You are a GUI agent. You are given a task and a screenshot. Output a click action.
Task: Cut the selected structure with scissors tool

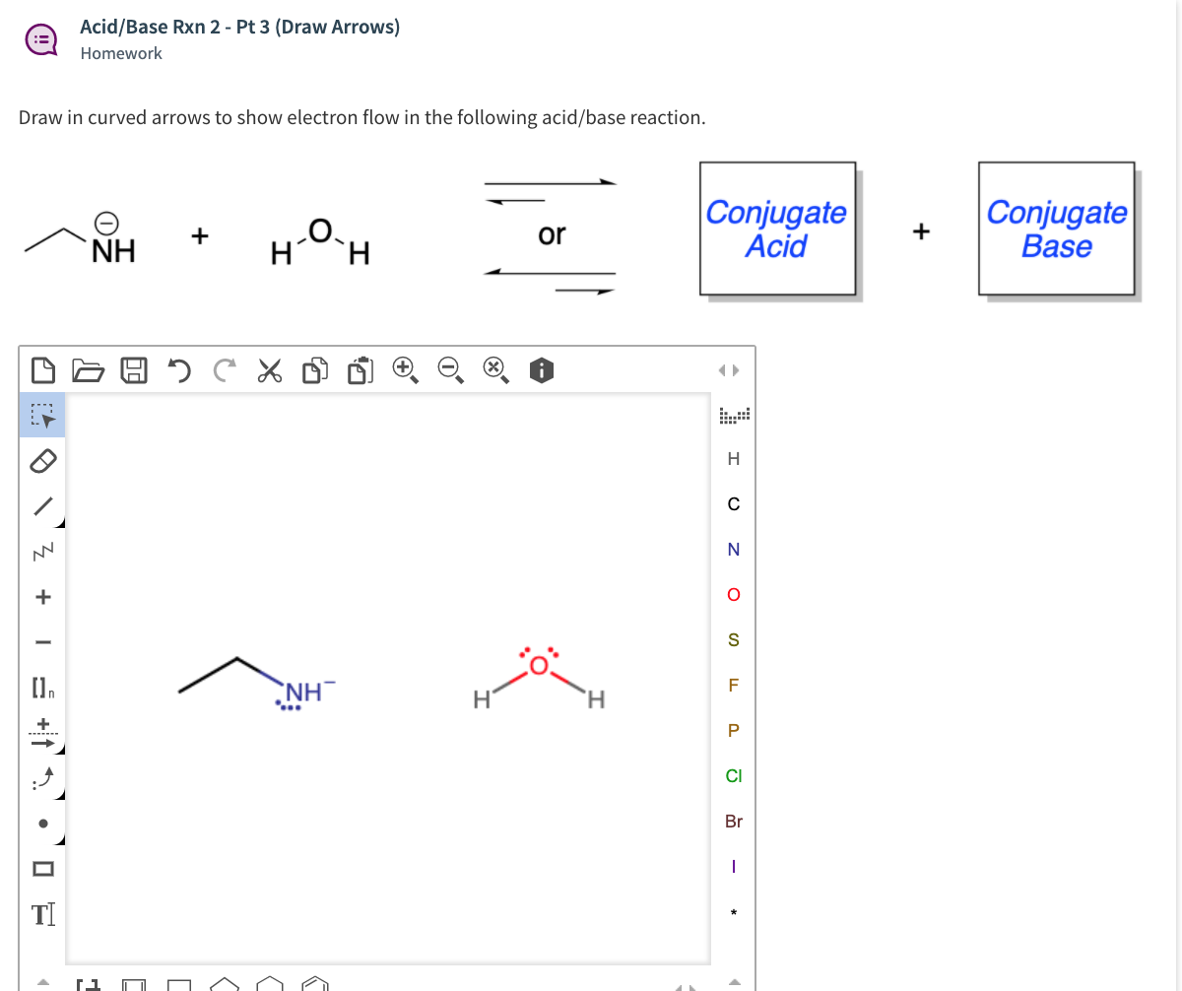pyautogui.click(x=269, y=369)
